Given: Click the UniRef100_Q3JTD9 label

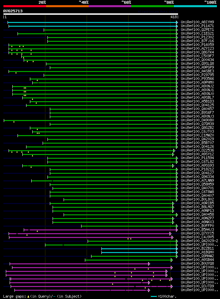Looking at the screenshot, I should 197,286.
